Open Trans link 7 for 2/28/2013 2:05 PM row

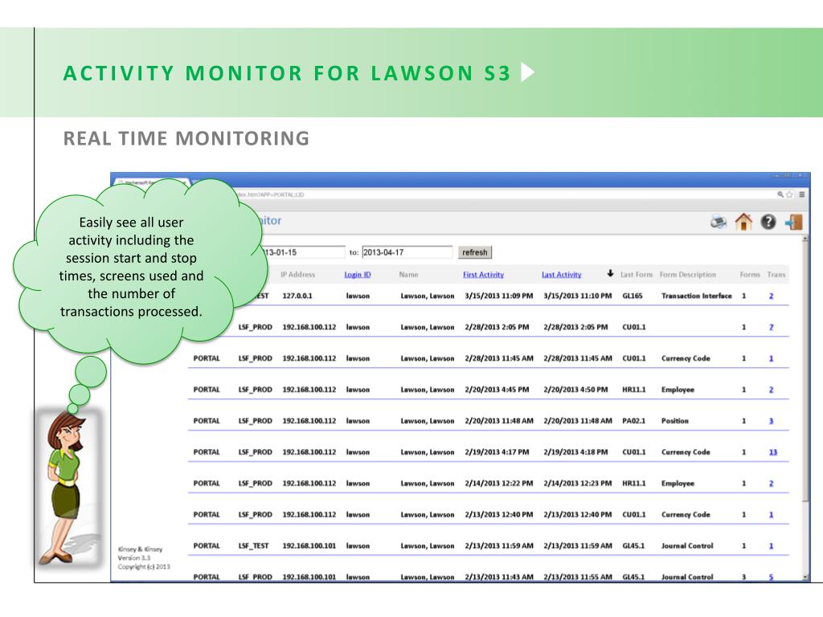point(771,327)
